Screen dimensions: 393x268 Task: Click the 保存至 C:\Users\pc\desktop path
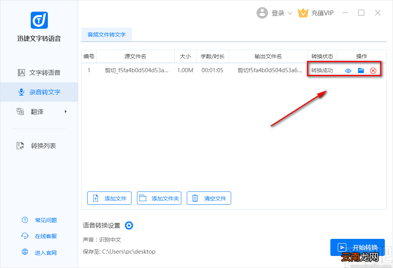click(x=119, y=251)
